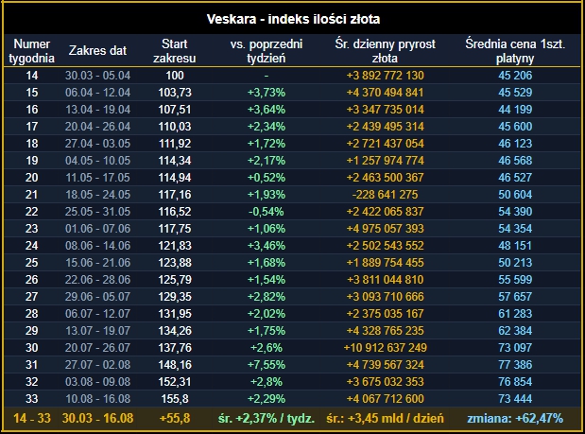585x434 pixels.
Task: Click platinum price '73 097'
Action: click(515, 348)
